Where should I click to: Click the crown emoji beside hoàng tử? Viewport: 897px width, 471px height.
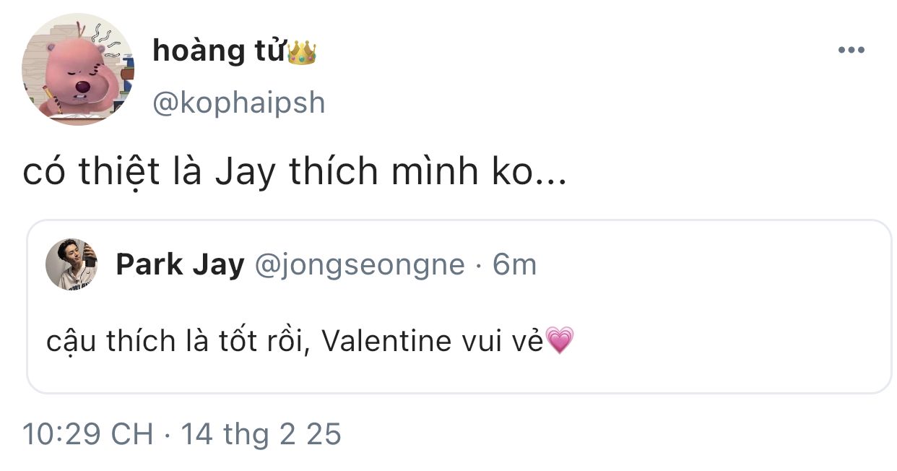tap(303, 52)
